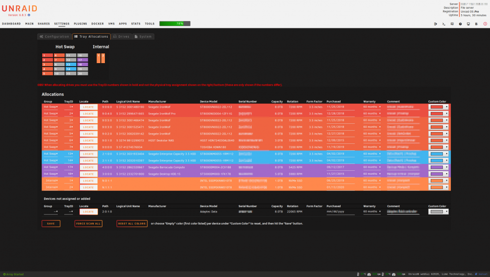Viewport: 490px width, 277px height.
Task: Switch to the Configuration tab
Action: [54, 37]
